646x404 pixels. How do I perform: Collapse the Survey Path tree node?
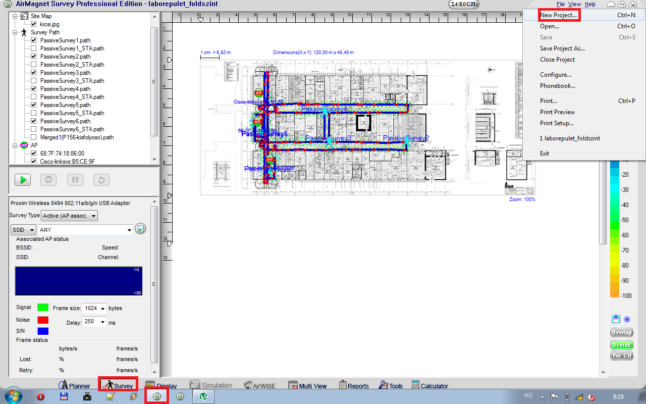[15, 32]
